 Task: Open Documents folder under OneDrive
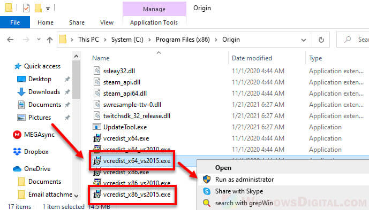[44, 182]
